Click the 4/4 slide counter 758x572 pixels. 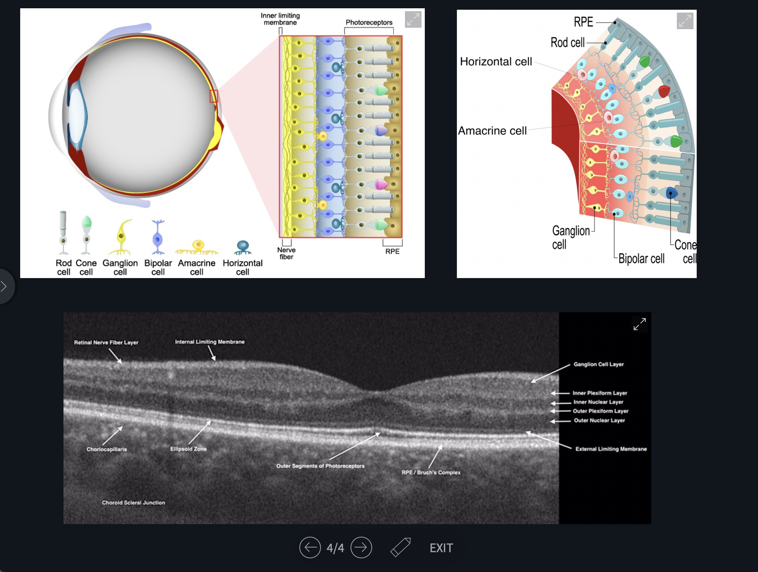[335, 548]
